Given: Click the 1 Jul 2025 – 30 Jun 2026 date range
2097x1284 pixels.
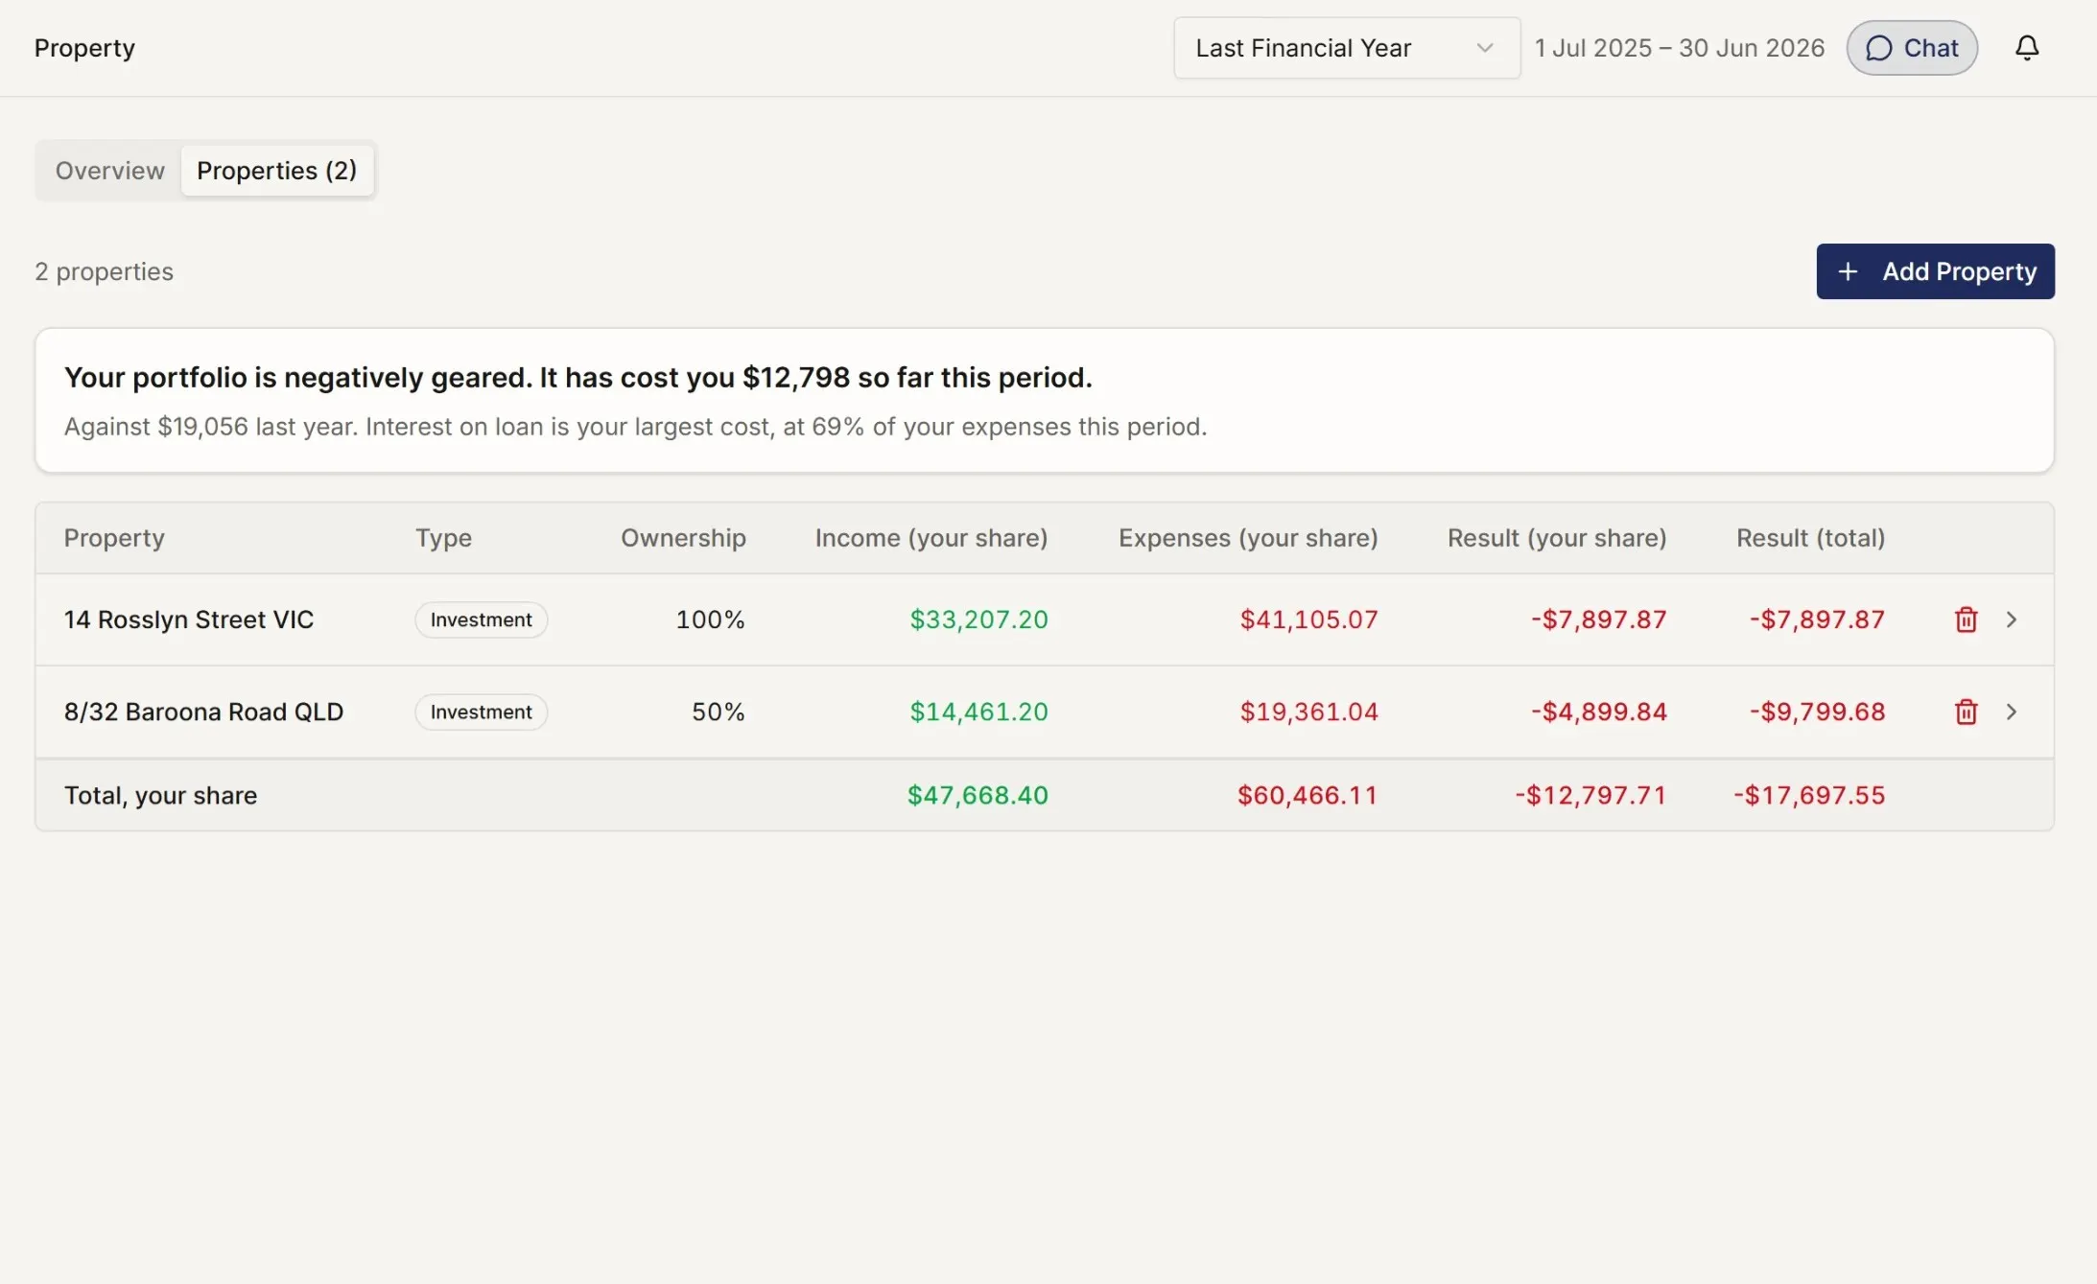Looking at the screenshot, I should pyautogui.click(x=1679, y=48).
